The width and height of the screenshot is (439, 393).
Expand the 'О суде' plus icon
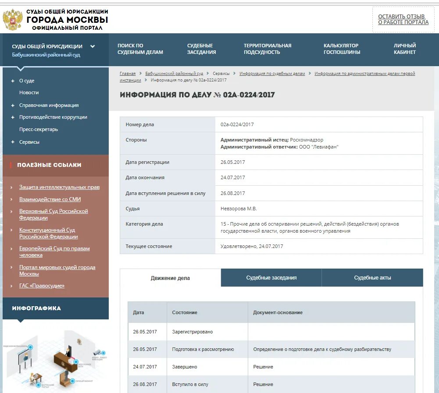click(x=13, y=81)
